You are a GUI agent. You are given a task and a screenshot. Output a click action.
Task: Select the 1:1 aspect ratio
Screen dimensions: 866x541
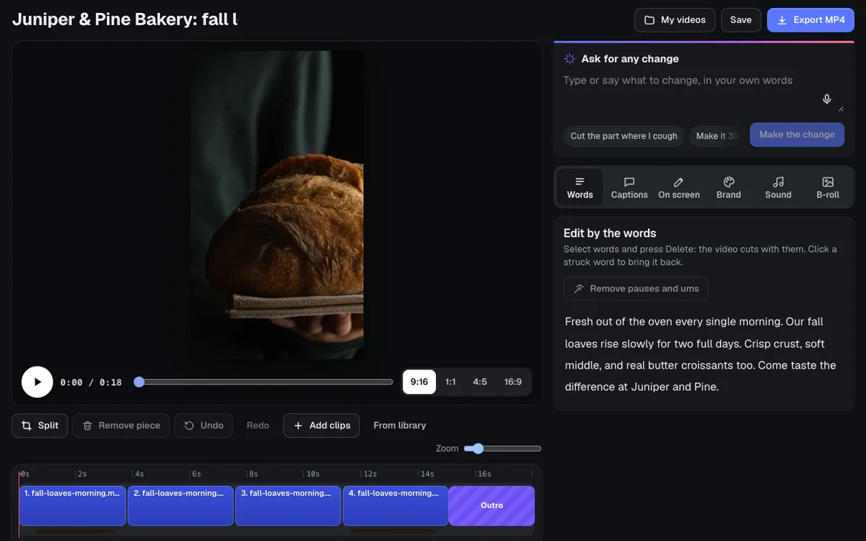(450, 382)
